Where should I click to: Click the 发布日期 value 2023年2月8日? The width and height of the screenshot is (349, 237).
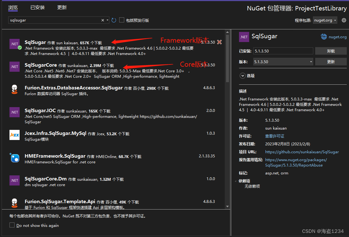288,144
